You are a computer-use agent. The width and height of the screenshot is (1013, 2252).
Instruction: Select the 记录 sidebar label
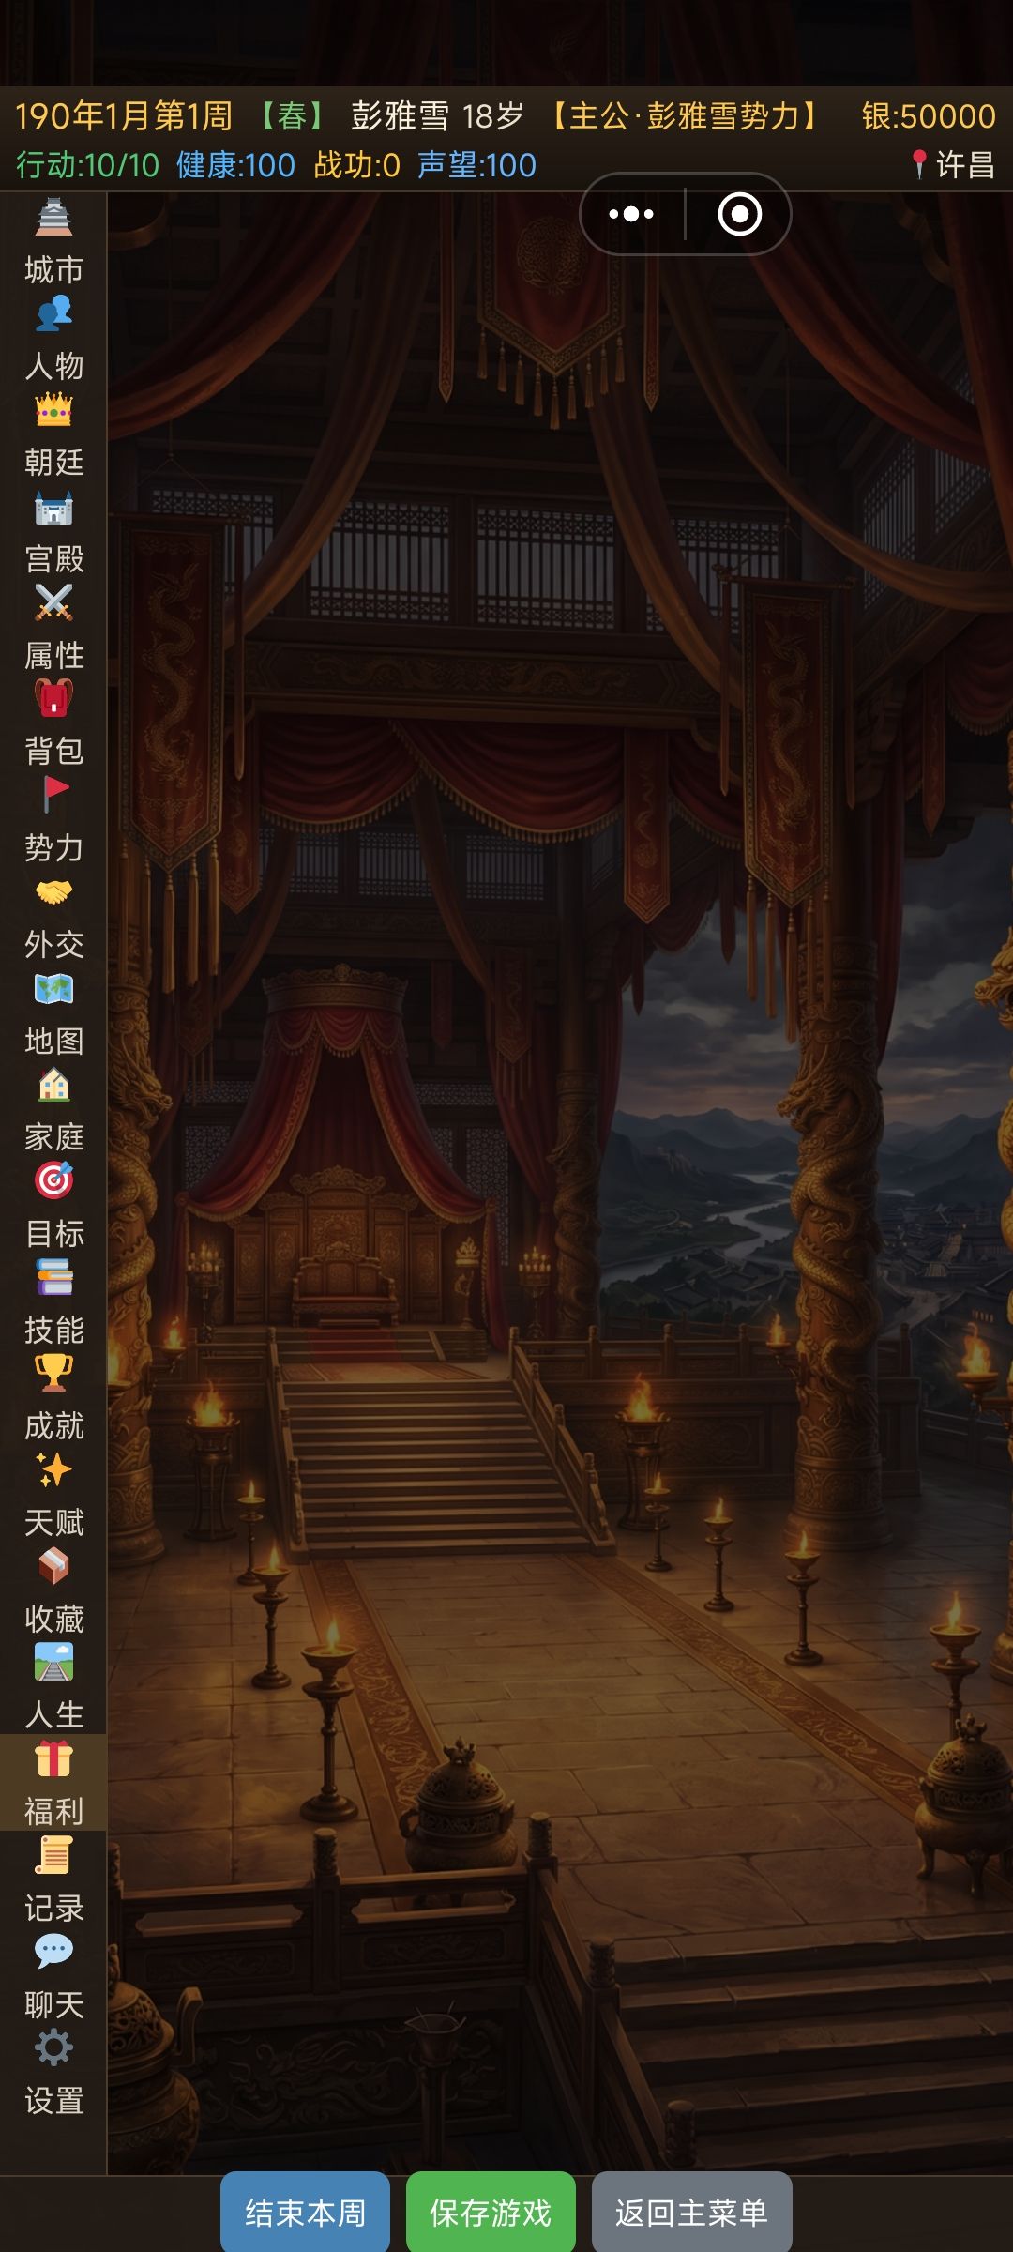[53, 1909]
